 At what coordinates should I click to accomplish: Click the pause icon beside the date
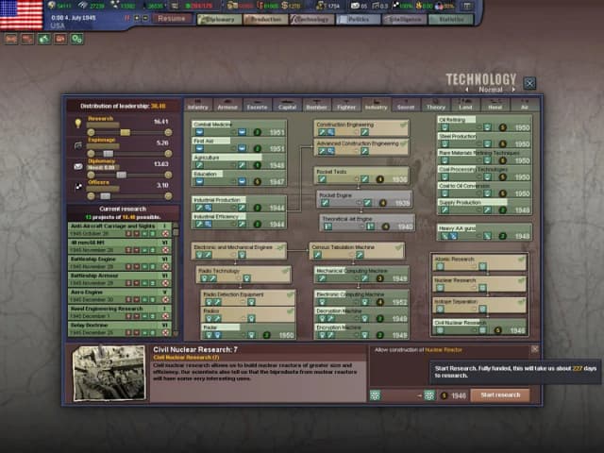[127, 18]
